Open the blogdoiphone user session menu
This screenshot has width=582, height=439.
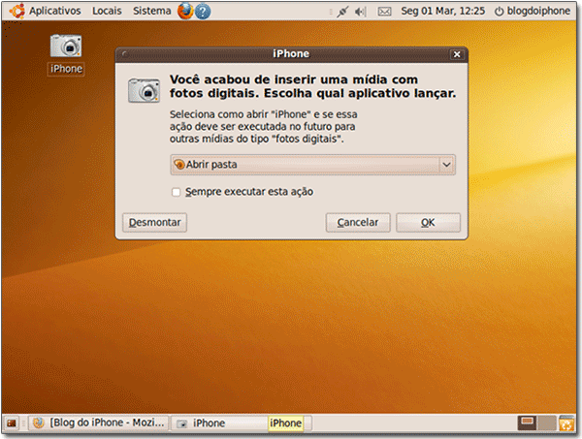point(533,11)
